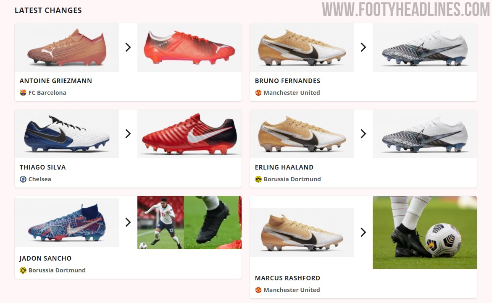Click Borussia Dortmund crest under Erling Haaland
492x303 pixels.
[258, 179]
